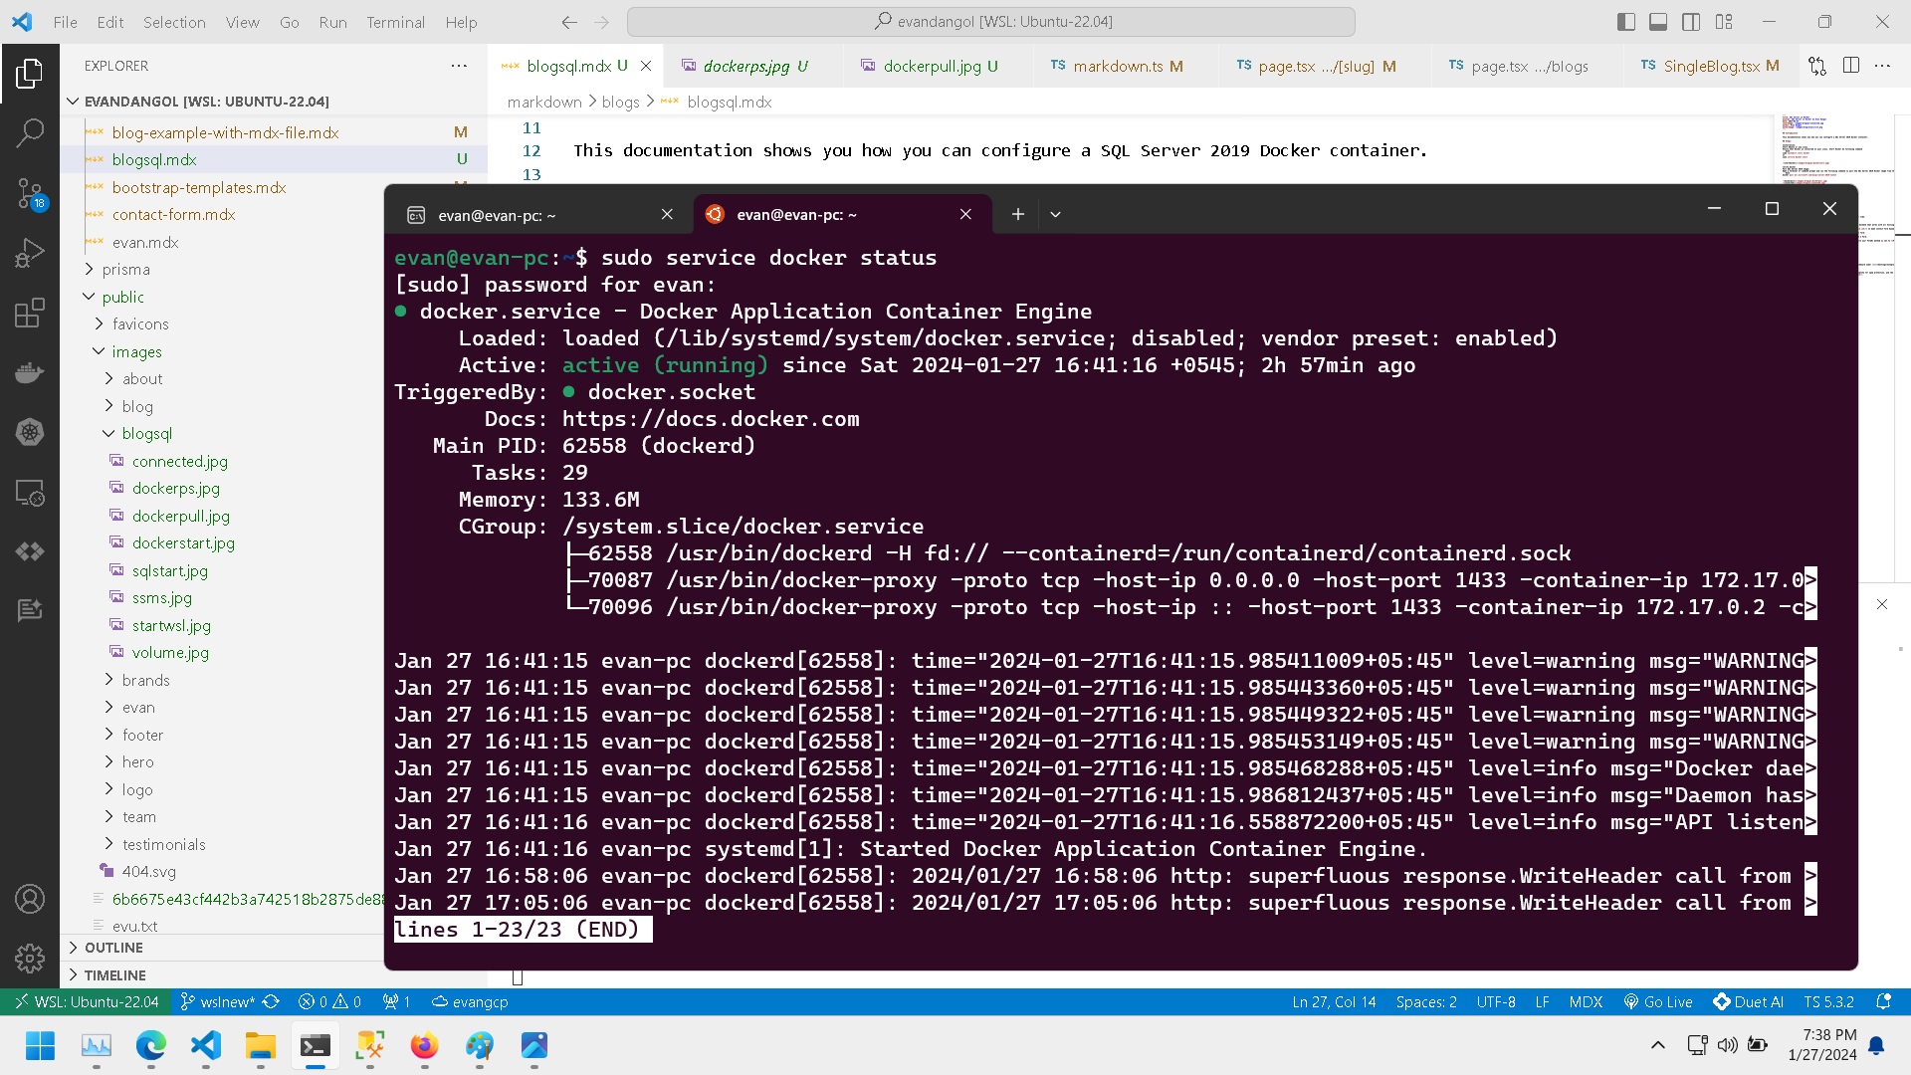The image size is (1911, 1075).
Task: Open the Manage gear icon
Action: (x=30, y=958)
